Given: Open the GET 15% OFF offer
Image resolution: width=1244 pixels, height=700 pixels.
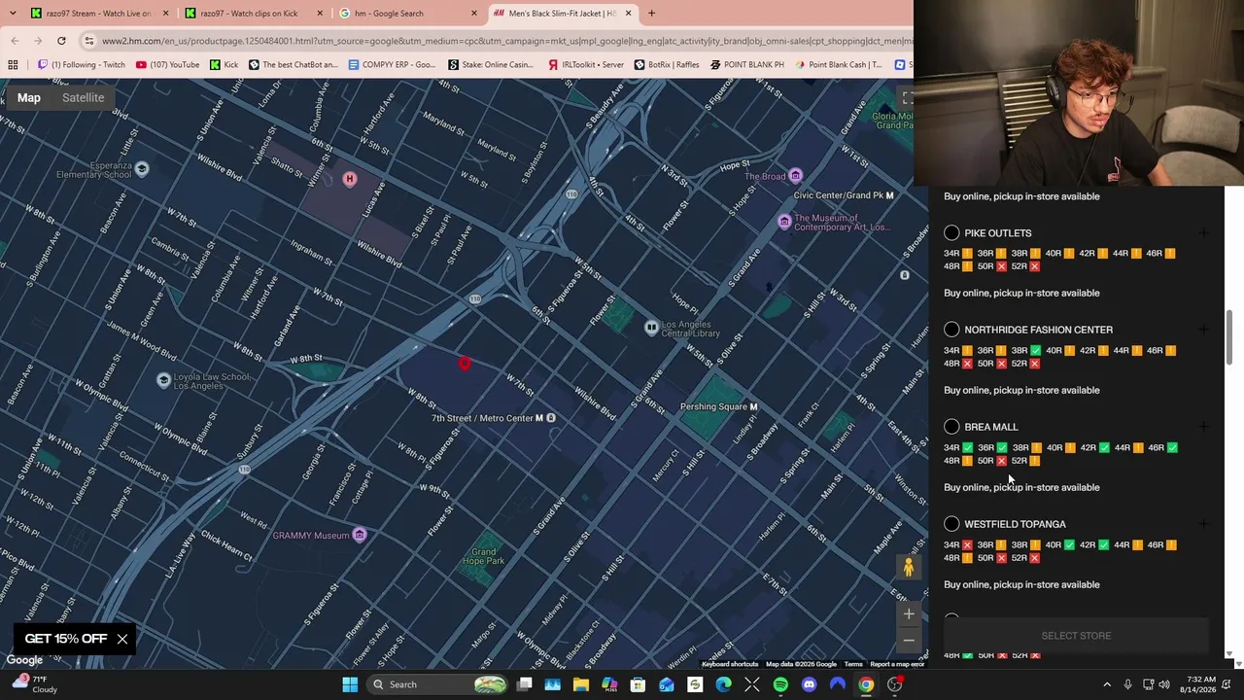Looking at the screenshot, I should tap(66, 639).
